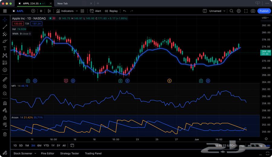The width and height of the screenshot is (272, 157).
Task: Add a symbol to compare
Action: tap(33, 11)
